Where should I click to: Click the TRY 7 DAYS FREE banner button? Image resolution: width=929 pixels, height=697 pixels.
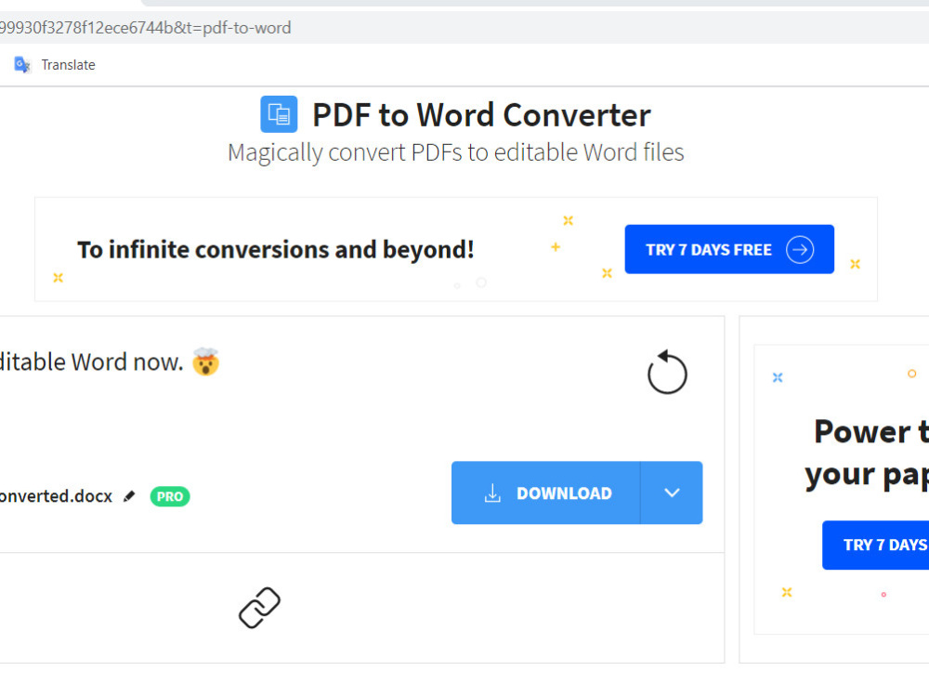tap(729, 249)
